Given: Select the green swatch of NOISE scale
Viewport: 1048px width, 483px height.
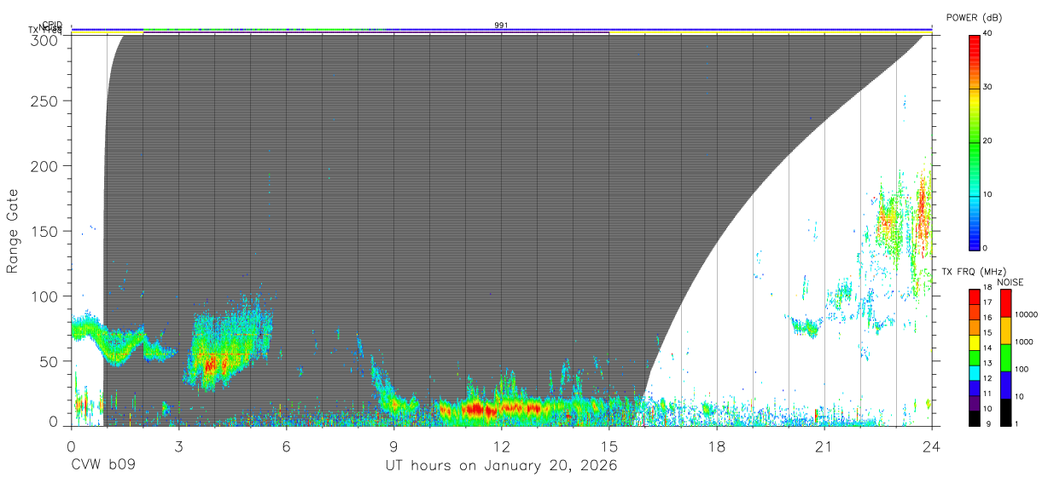Looking at the screenshot, I should tap(1006, 358).
